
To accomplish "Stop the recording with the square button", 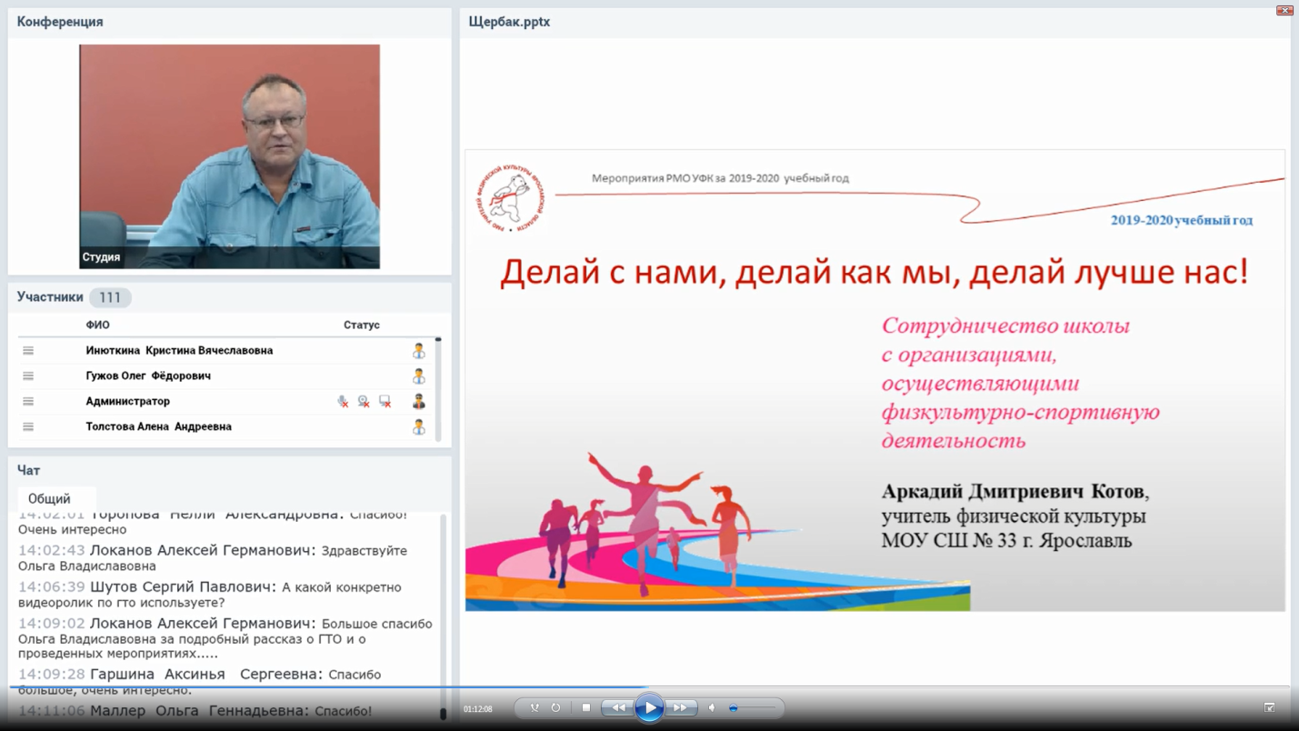I will (x=586, y=707).
